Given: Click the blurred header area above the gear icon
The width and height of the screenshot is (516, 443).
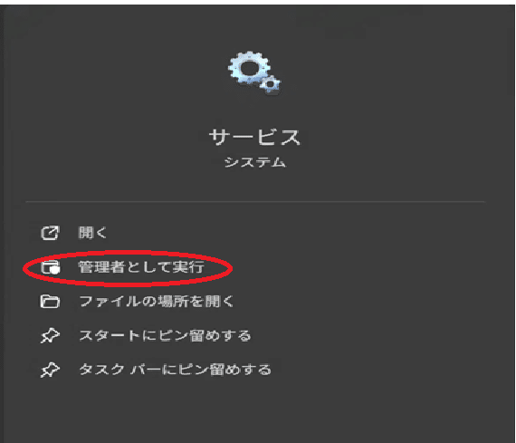Looking at the screenshot, I should coord(255,24).
